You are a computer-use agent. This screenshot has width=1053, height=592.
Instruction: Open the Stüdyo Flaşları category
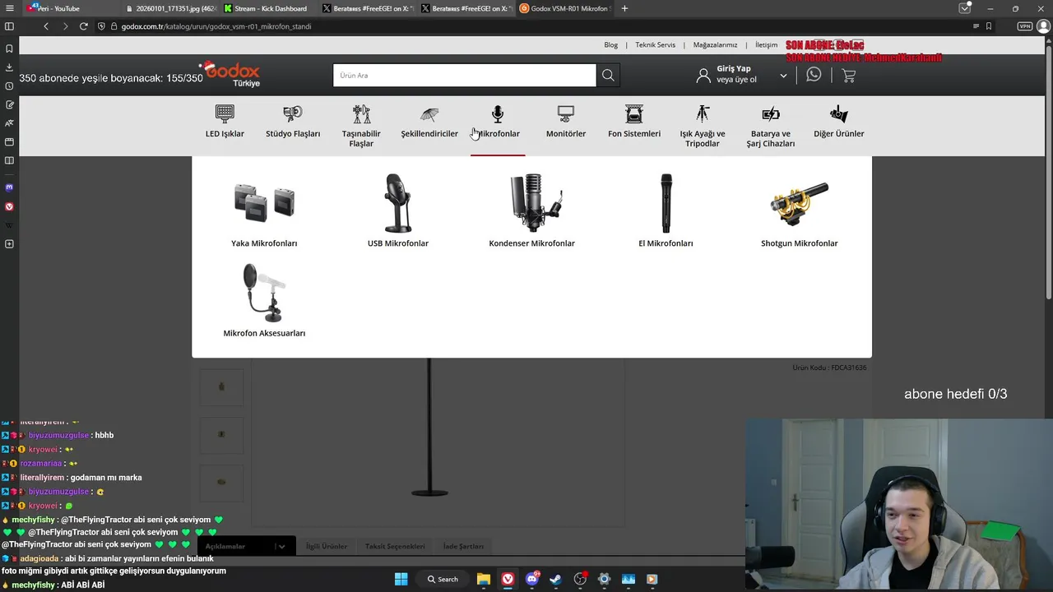293,122
